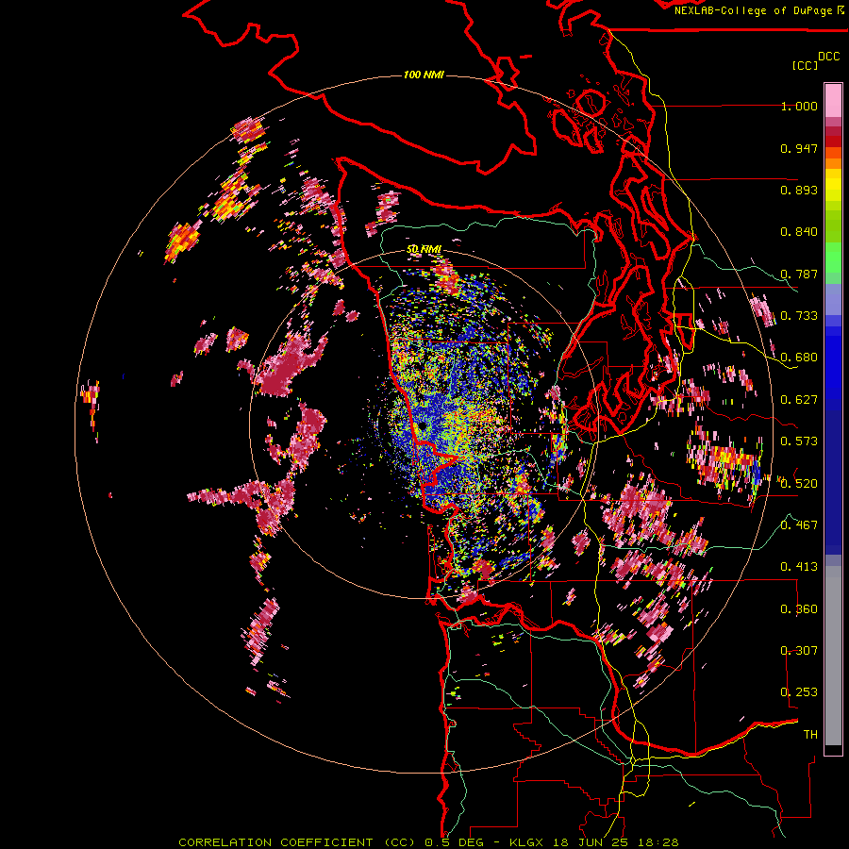Click the 0.413 scale value
849x849 pixels.
799,567
